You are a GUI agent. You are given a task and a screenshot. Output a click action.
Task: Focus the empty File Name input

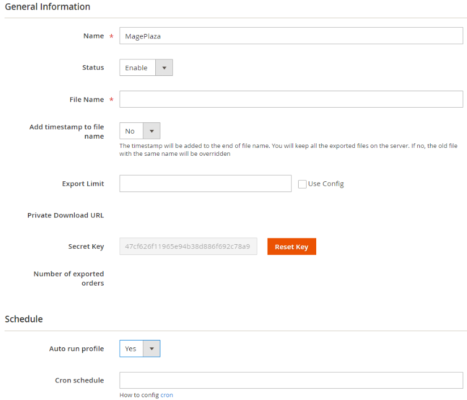(x=291, y=99)
